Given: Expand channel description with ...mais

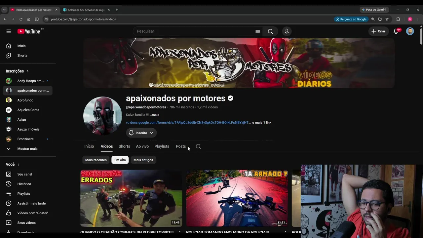Looking at the screenshot, I should click(154, 115).
